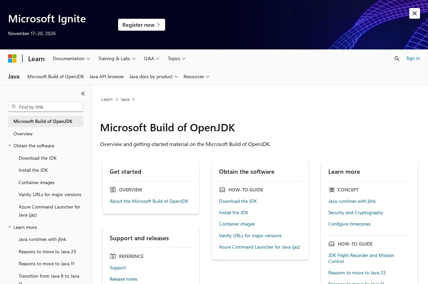Screen dimensions: 428x284
Task: Collapse Obtain the software tree section
Action: [x=10, y=146]
